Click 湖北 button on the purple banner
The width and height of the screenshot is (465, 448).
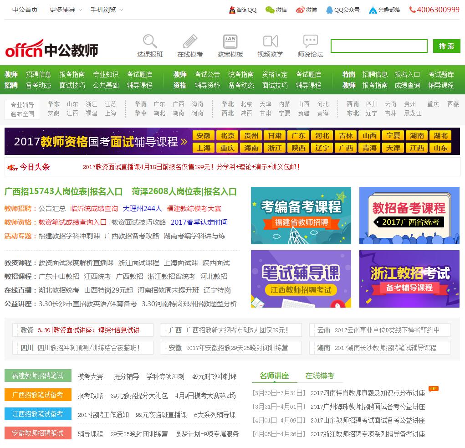click(440, 136)
